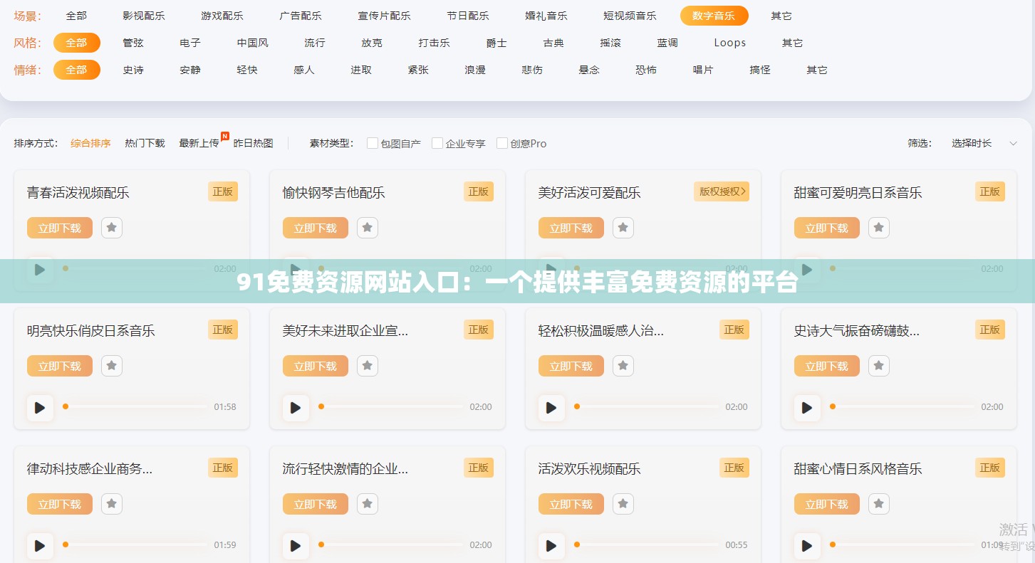Play the 活泼欢乐视频配乐 track
This screenshot has width=1035, height=563.
tap(551, 546)
